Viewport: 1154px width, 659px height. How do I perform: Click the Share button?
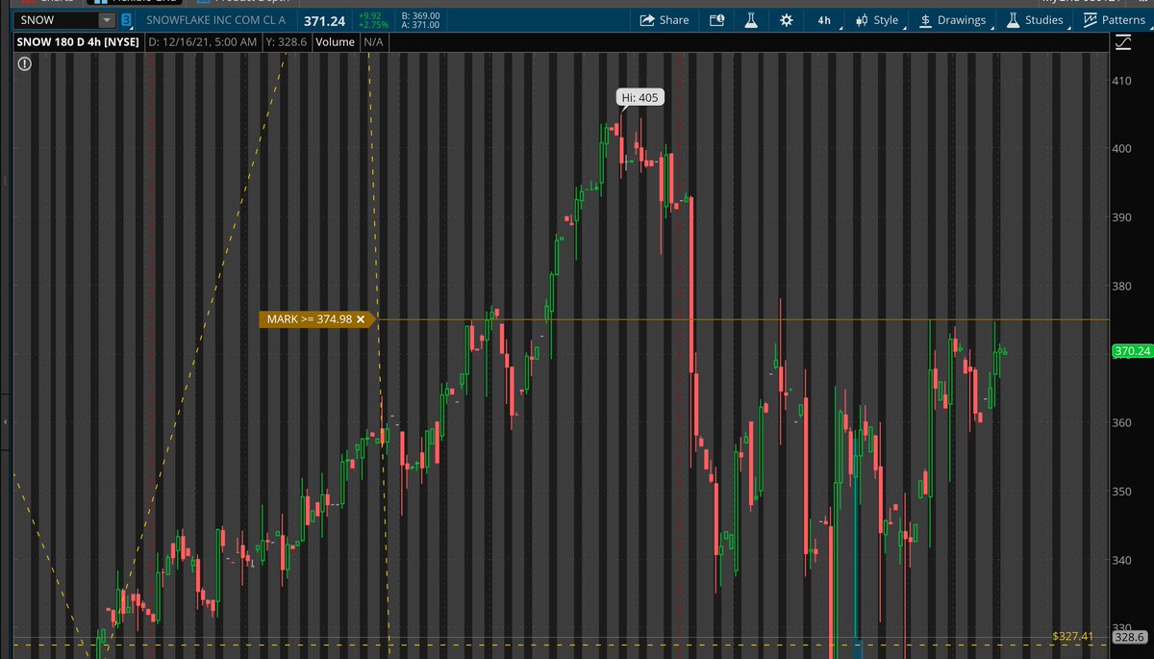[x=664, y=20]
